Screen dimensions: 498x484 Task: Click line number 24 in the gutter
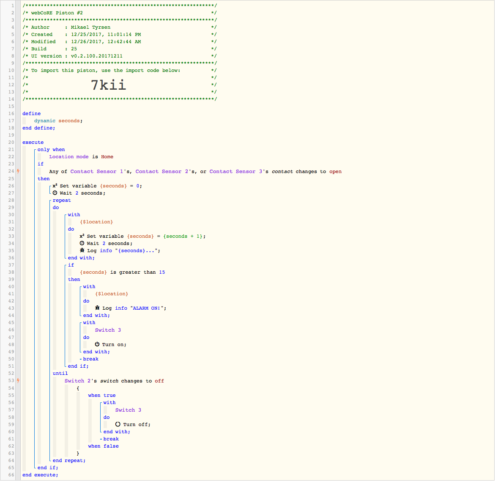point(11,171)
